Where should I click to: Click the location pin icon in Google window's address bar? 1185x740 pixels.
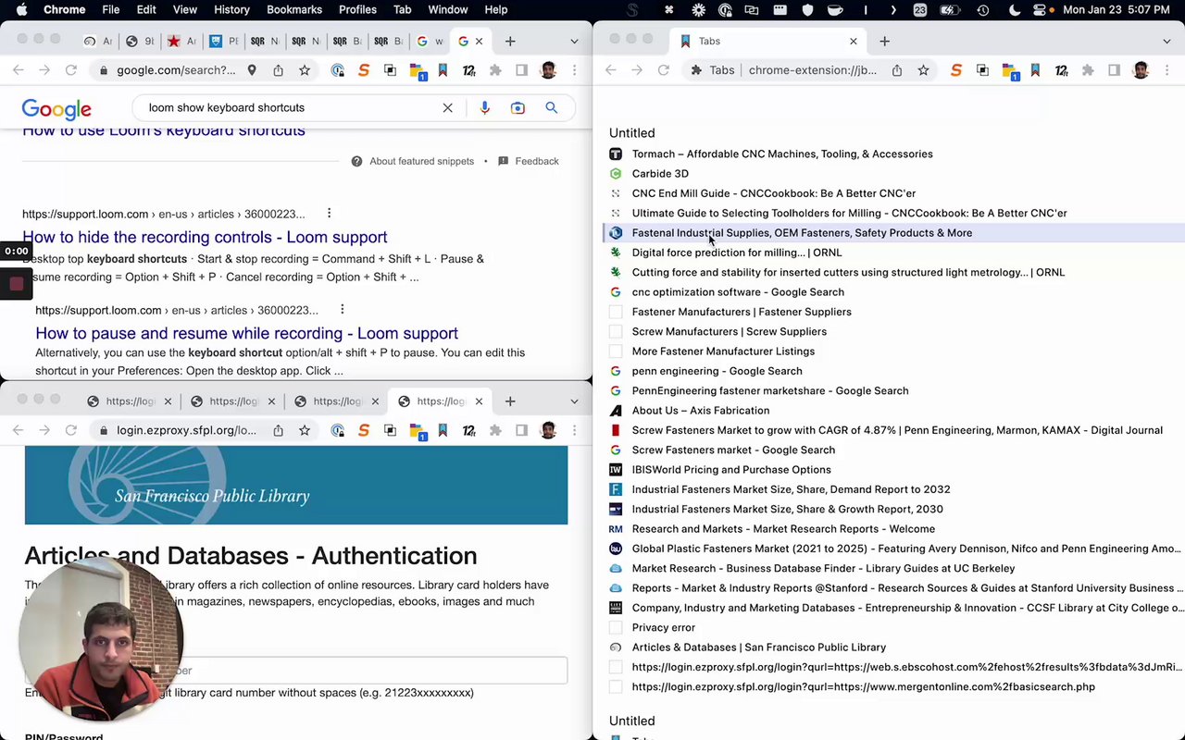point(252,70)
